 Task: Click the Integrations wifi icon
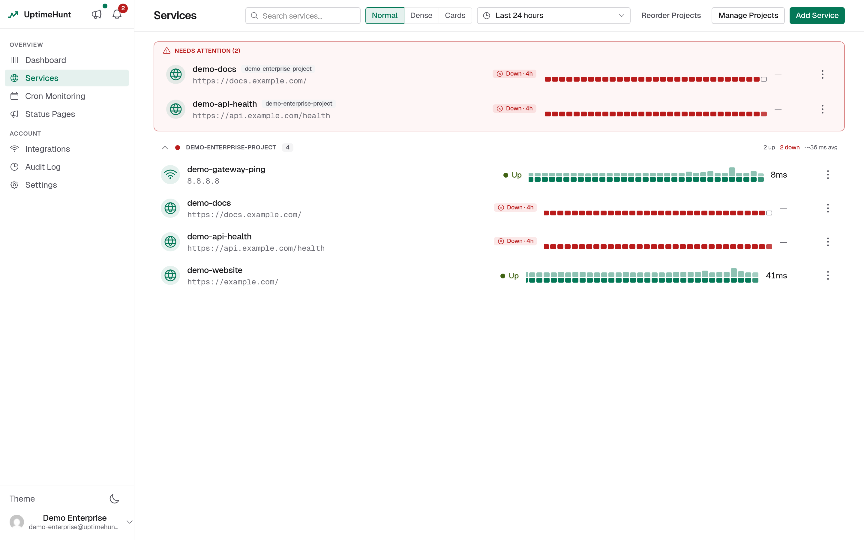coord(14,148)
